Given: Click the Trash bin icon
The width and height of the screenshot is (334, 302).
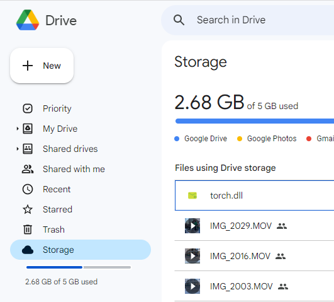Looking at the screenshot, I should pyautogui.click(x=28, y=229).
